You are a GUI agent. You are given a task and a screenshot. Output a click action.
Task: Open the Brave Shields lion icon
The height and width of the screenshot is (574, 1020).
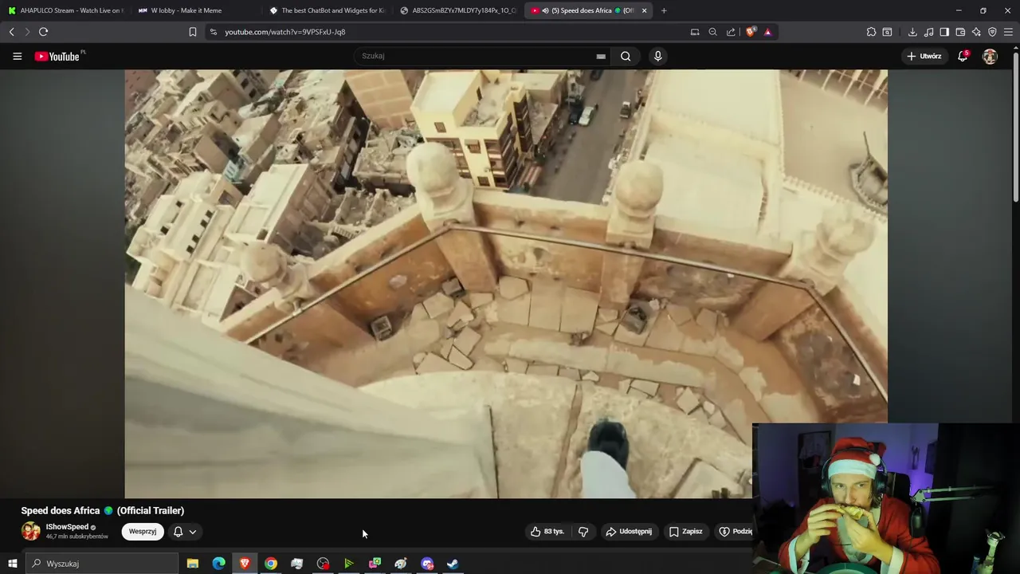click(x=751, y=32)
